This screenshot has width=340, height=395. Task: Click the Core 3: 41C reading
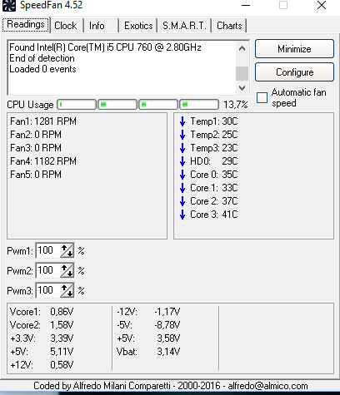pos(214,215)
